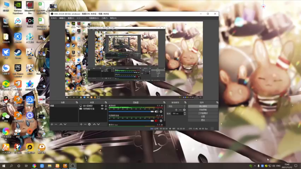Move source up with arrow
Screen dimensions: 301x169
click(x=94, y=124)
